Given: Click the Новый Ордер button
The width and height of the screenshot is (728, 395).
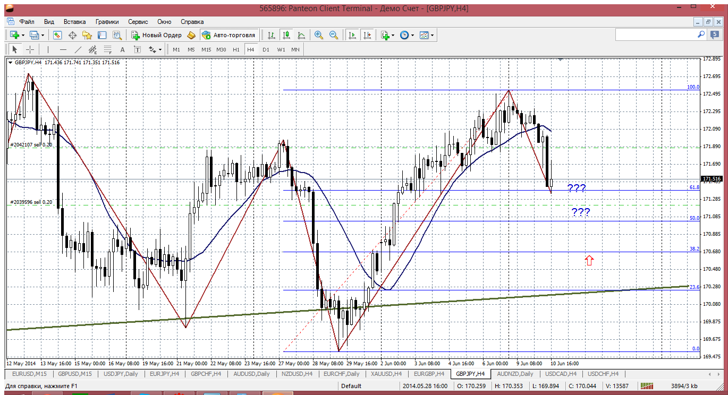Looking at the screenshot, I should (157, 35).
